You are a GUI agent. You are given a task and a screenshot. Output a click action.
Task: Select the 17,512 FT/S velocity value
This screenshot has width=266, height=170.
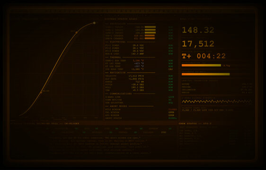pos(136,76)
